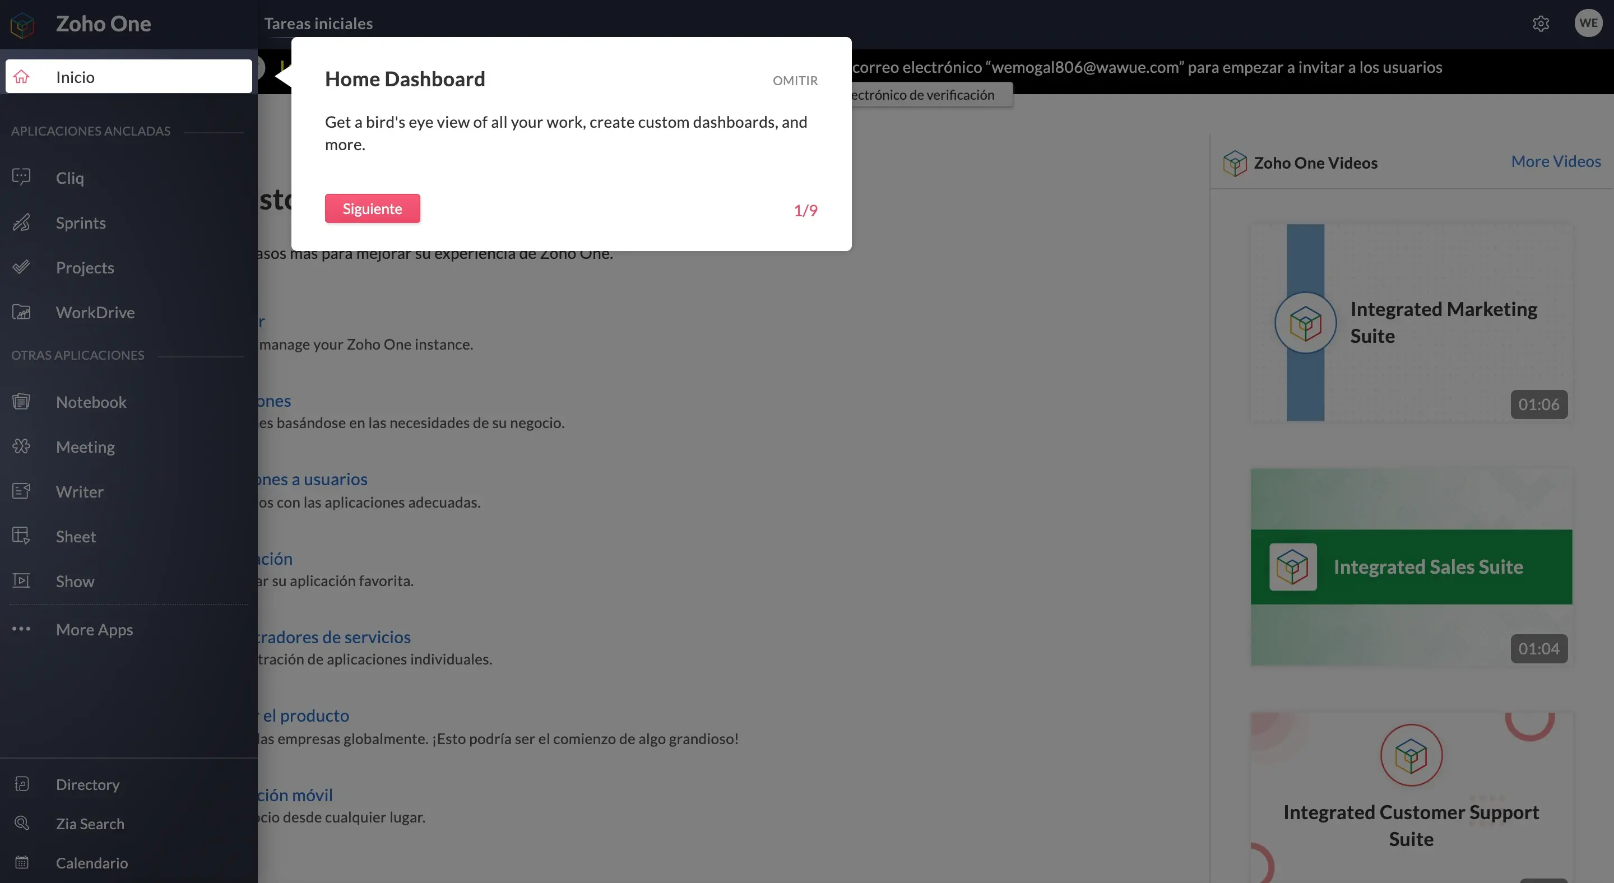Open Meeting from the sidebar
1614x883 pixels.
(128, 447)
